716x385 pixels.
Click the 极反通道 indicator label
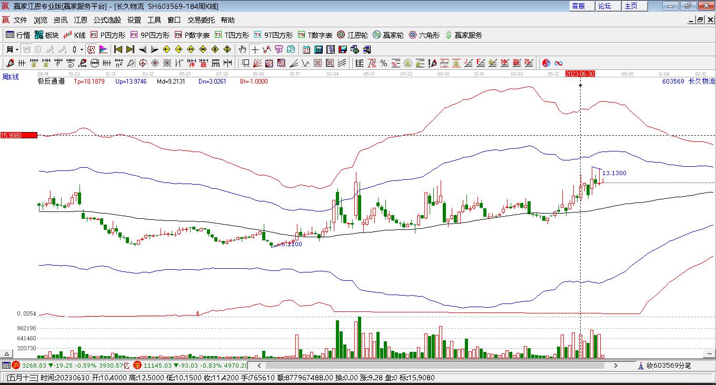click(x=51, y=81)
